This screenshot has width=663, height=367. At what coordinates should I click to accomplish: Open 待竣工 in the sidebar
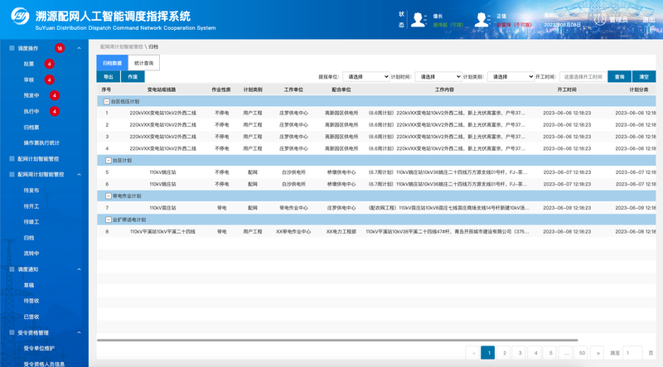tap(31, 221)
